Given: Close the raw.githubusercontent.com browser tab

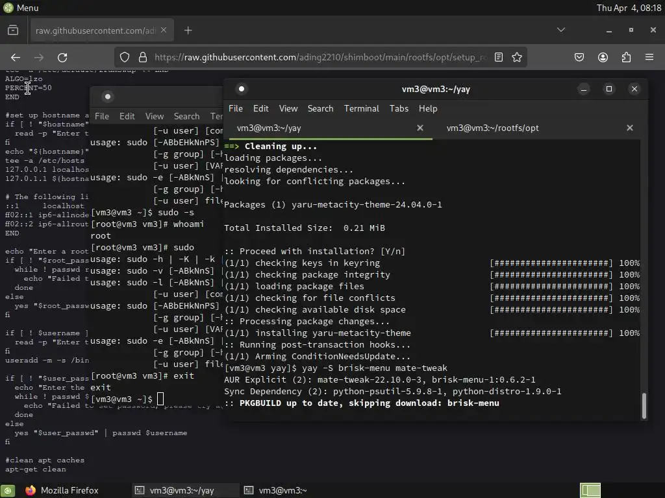Looking at the screenshot, I should tap(164, 30).
